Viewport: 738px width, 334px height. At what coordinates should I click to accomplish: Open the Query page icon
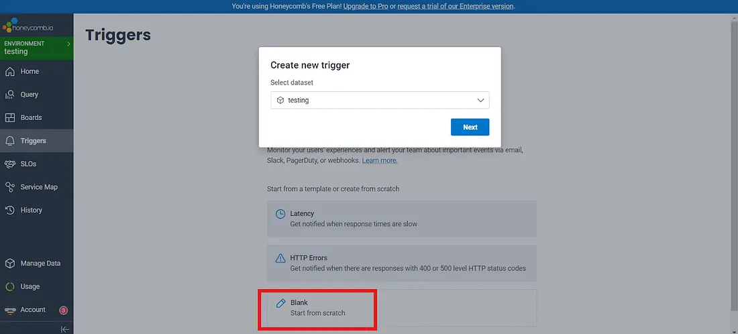[x=10, y=95]
